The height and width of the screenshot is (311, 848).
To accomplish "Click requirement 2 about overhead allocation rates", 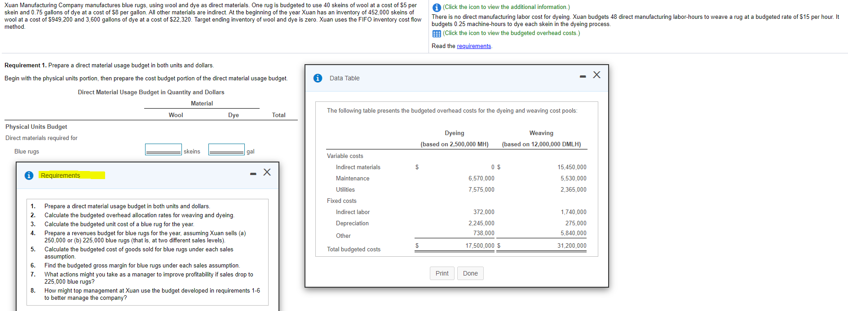I will point(139,215).
